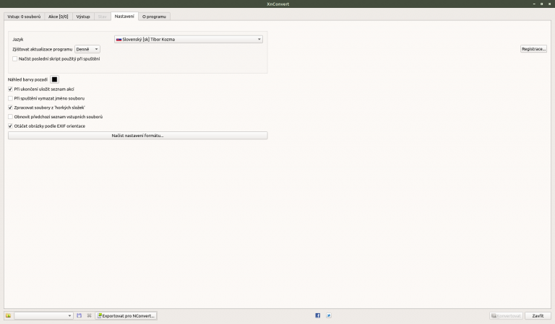Click 'Načíst nastavení formátu...' button

138,136
